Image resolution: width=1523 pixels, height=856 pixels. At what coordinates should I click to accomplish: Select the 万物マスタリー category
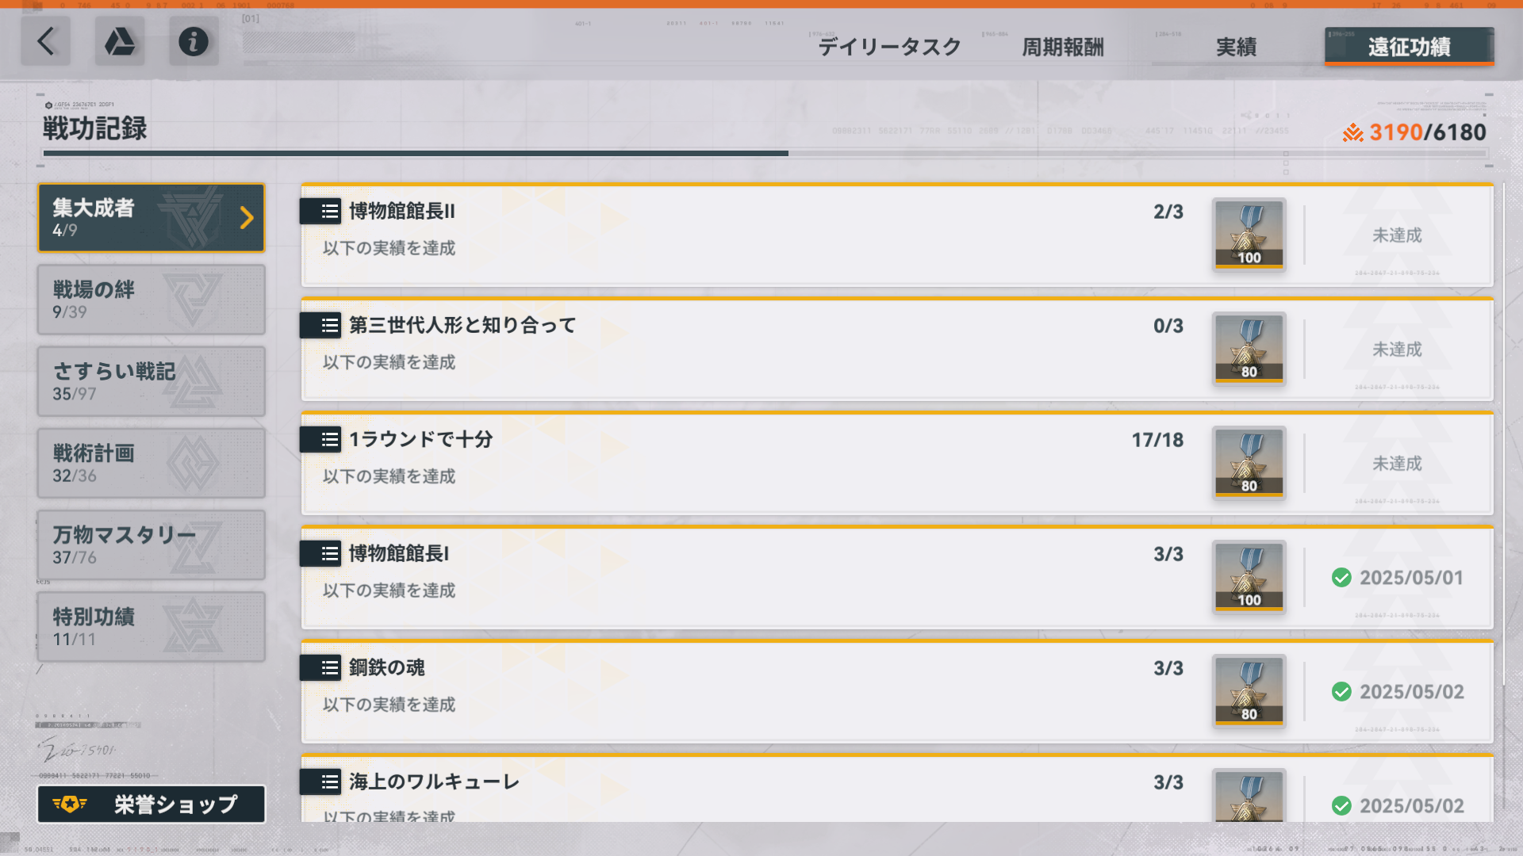[152, 545]
